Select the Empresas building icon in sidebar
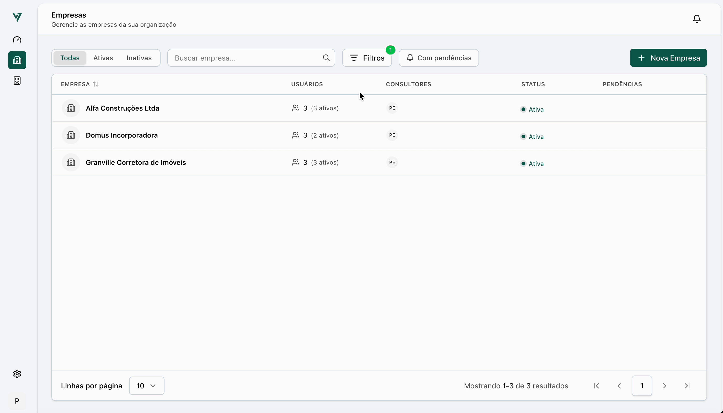The width and height of the screenshot is (723, 413). [17, 60]
